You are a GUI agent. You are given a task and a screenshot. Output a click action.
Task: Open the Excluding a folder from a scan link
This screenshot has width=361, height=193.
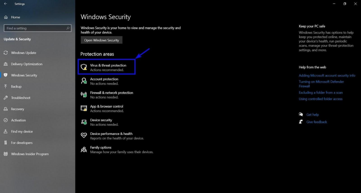tap(320, 93)
